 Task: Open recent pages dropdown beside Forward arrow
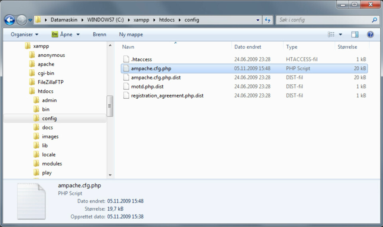tap(30, 20)
